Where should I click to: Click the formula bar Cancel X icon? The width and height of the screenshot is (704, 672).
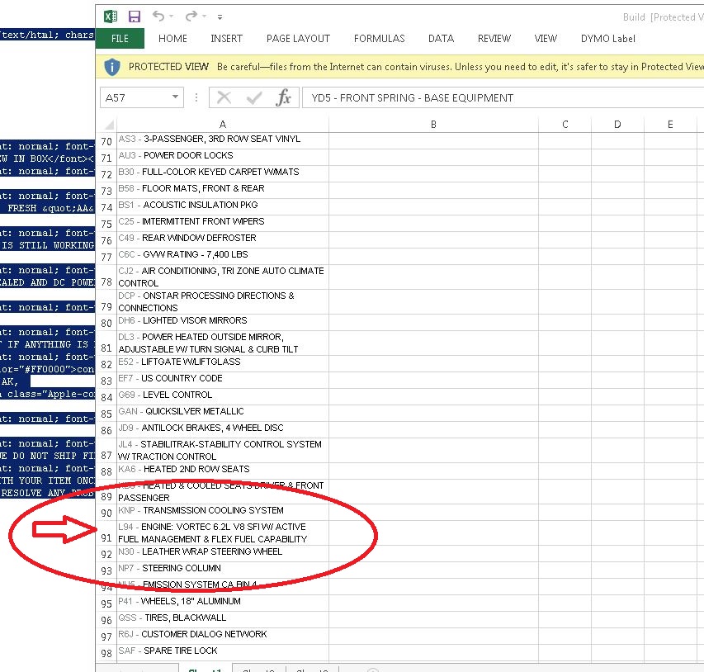tap(224, 97)
